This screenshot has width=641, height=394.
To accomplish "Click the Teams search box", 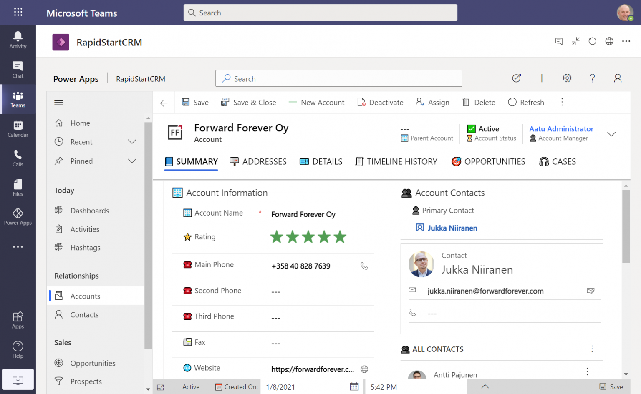I will coord(320,13).
